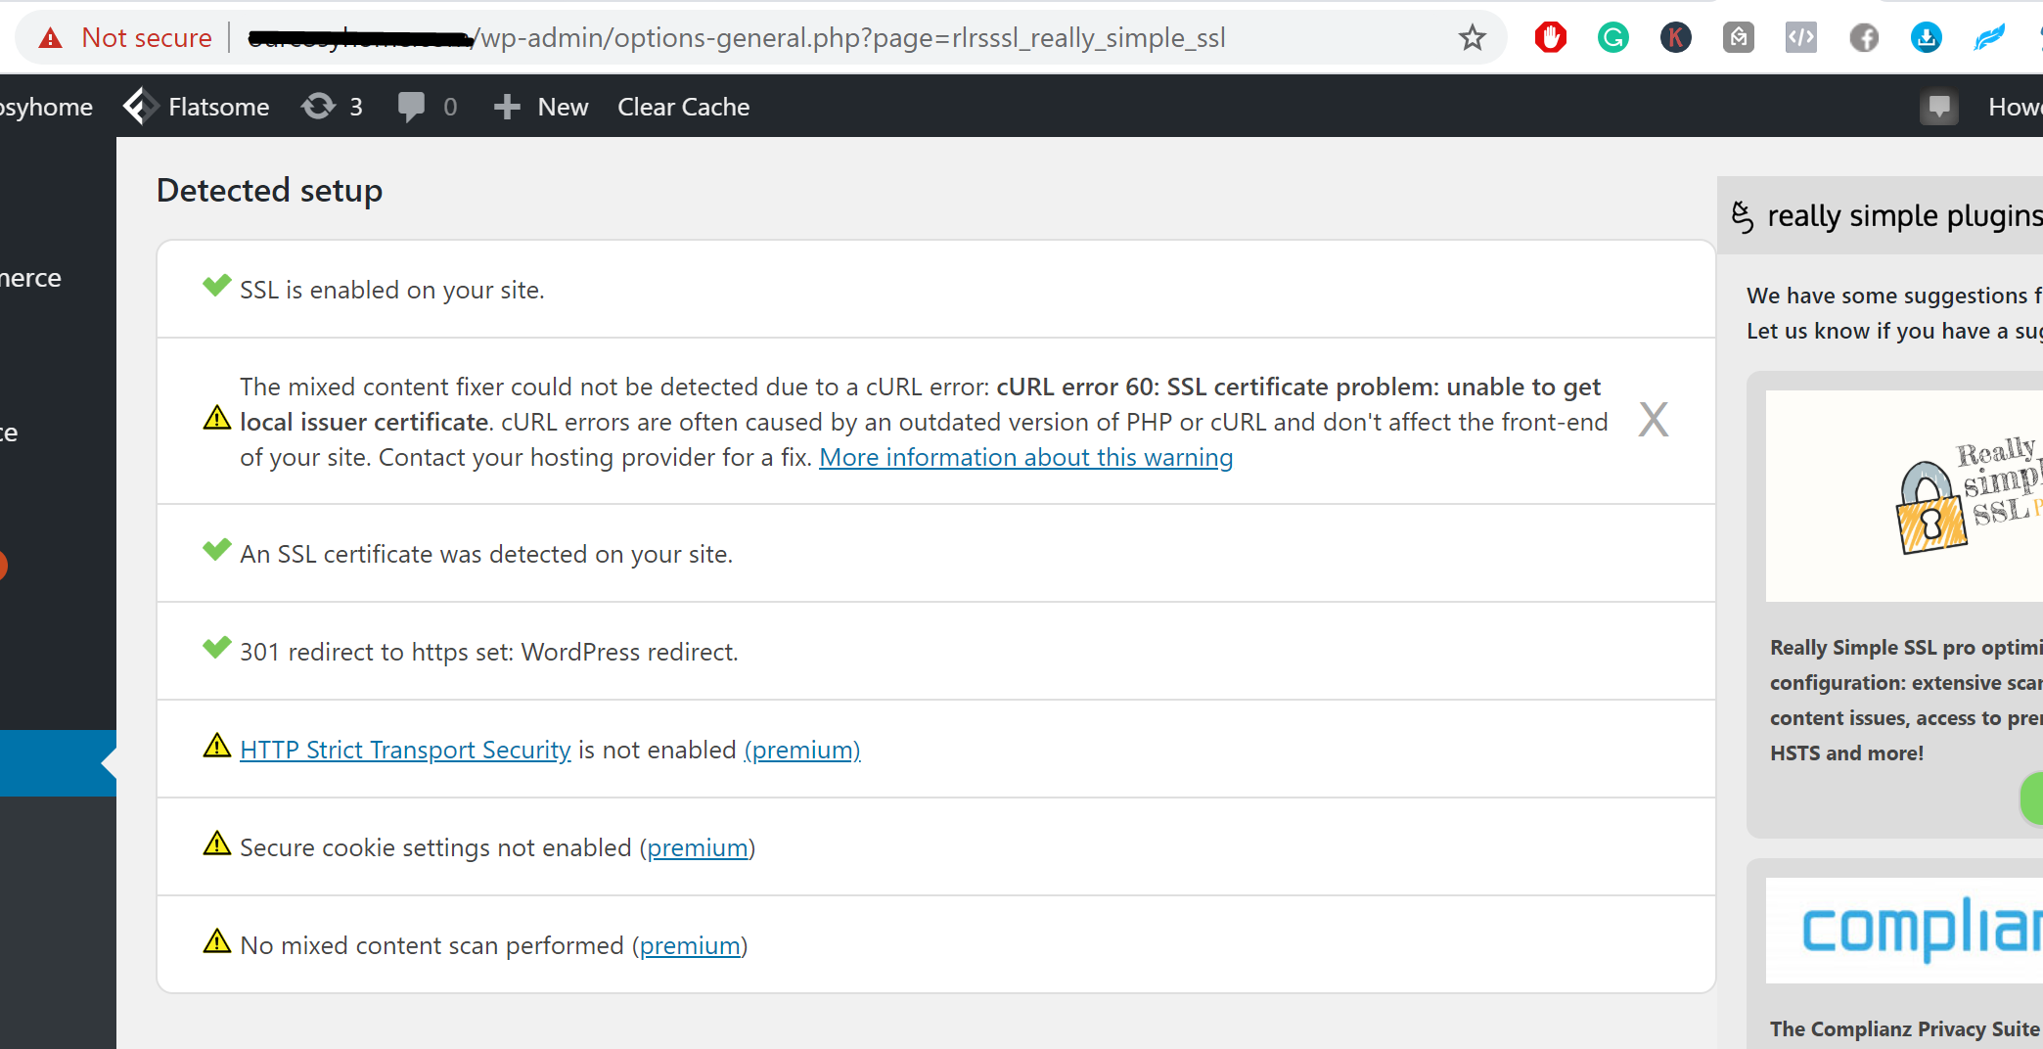
Task: Click warning triangle beside HTTP Strict Transport Security
Action: point(216,746)
